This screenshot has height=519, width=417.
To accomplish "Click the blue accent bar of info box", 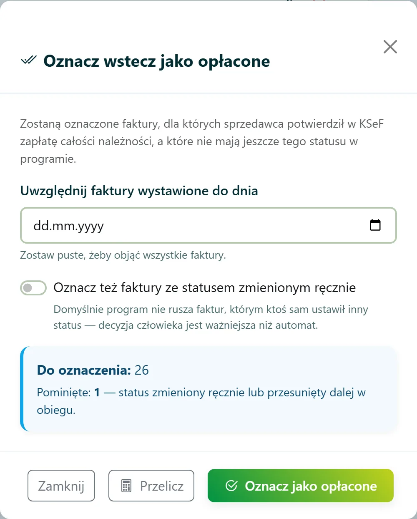I will 23,389.
